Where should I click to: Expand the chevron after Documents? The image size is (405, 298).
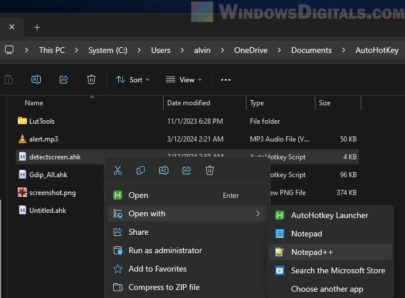pyautogui.click(x=344, y=50)
